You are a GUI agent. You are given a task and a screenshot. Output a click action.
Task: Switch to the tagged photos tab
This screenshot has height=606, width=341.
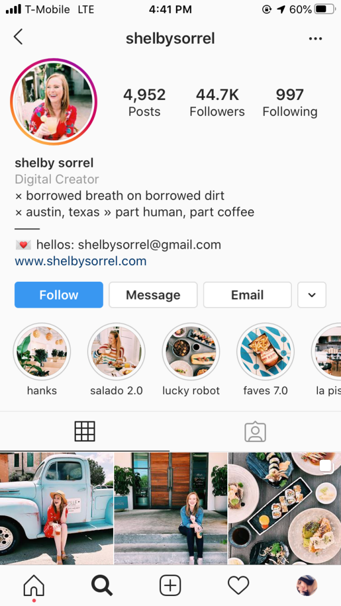255,431
